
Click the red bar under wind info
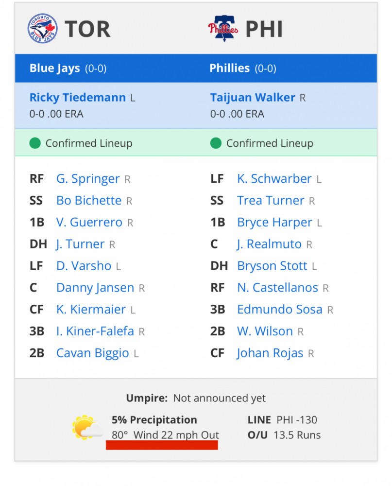(x=162, y=445)
